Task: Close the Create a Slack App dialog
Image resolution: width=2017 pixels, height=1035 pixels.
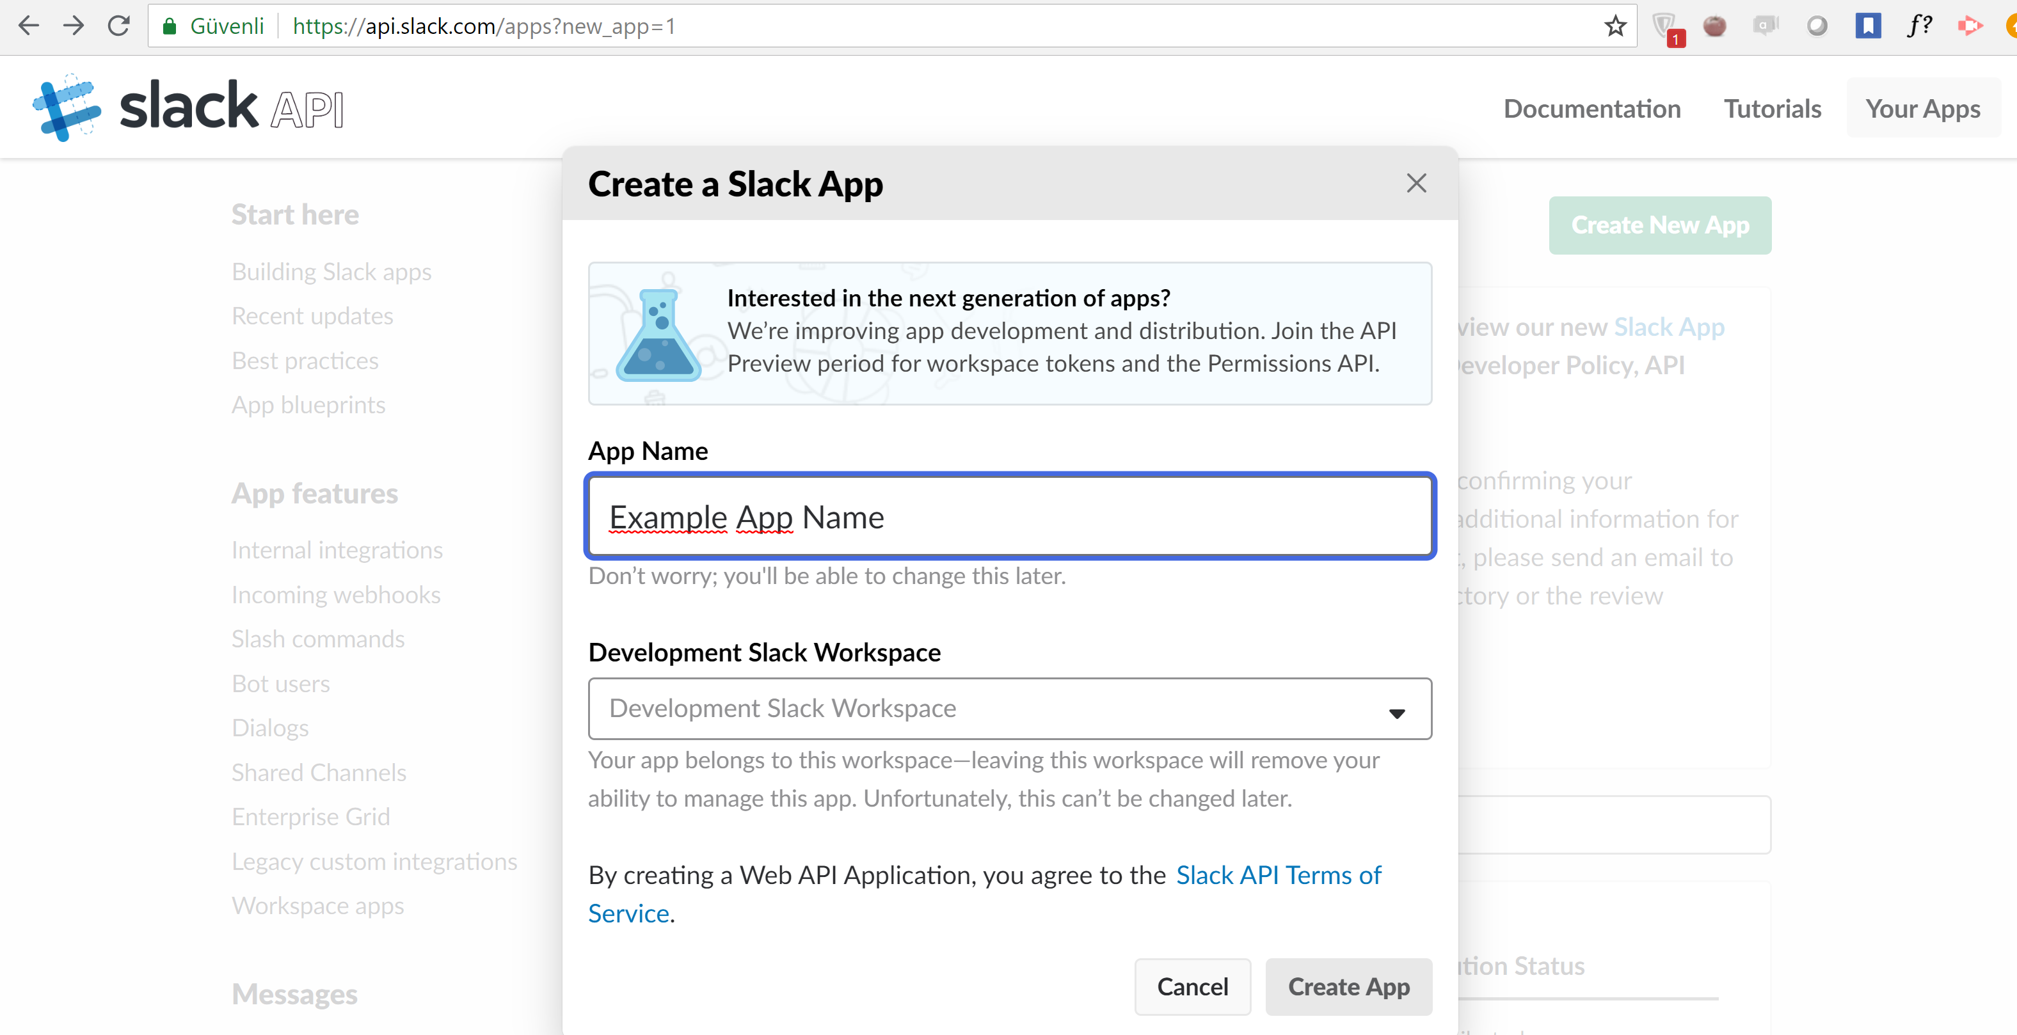Action: click(x=1415, y=183)
